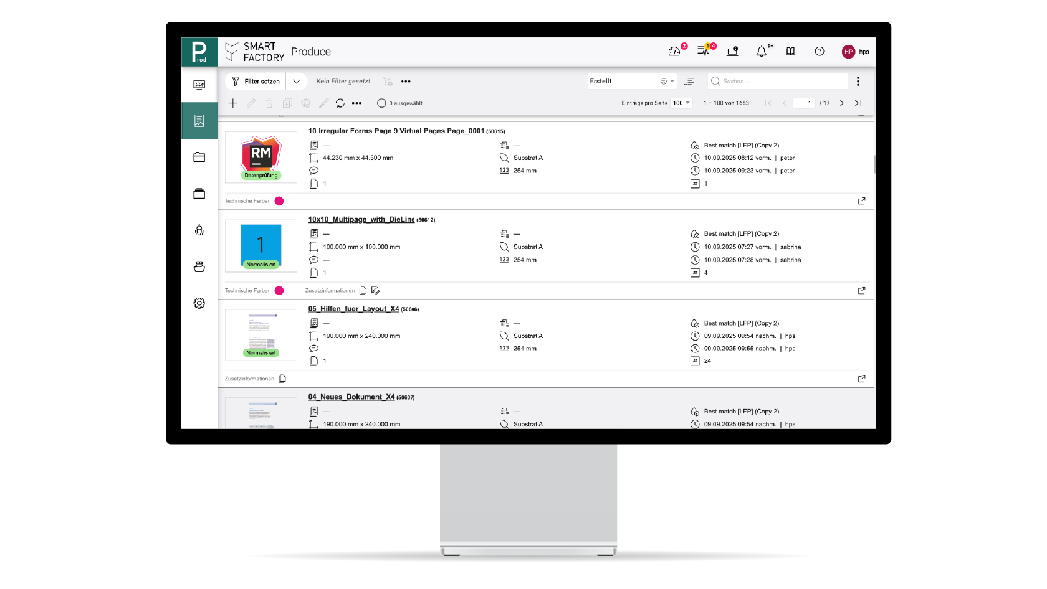
Task: Click the dashboard gauge icon in header
Action: pos(674,52)
